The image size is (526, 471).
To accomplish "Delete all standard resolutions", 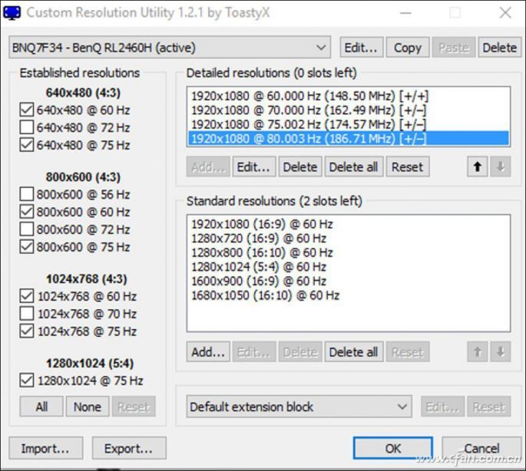I will pyautogui.click(x=353, y=351).
